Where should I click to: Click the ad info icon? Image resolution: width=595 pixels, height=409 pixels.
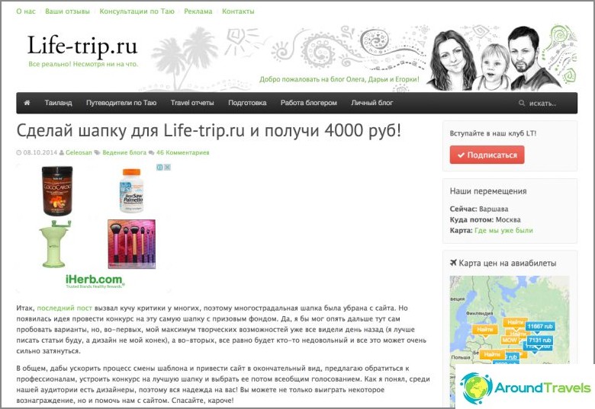tap(160, 167)
